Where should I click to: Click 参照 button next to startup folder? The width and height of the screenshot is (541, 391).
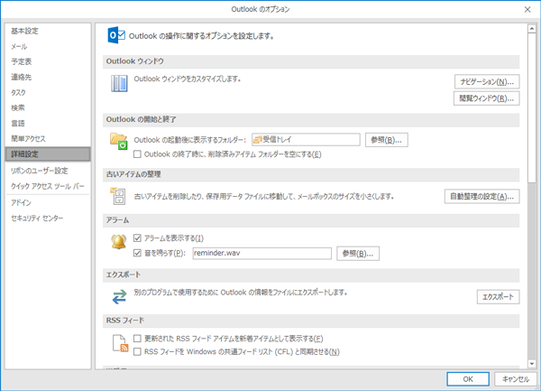coord(387,140)
